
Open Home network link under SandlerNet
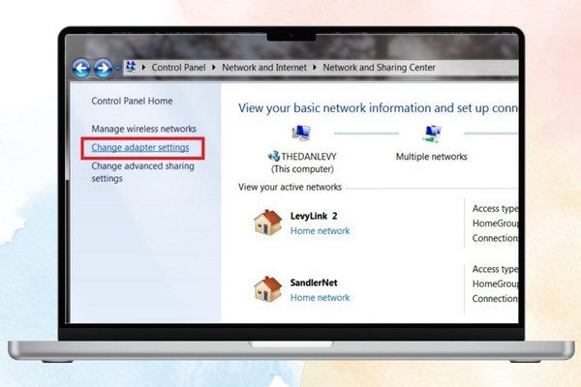click(x=321, y=297)
